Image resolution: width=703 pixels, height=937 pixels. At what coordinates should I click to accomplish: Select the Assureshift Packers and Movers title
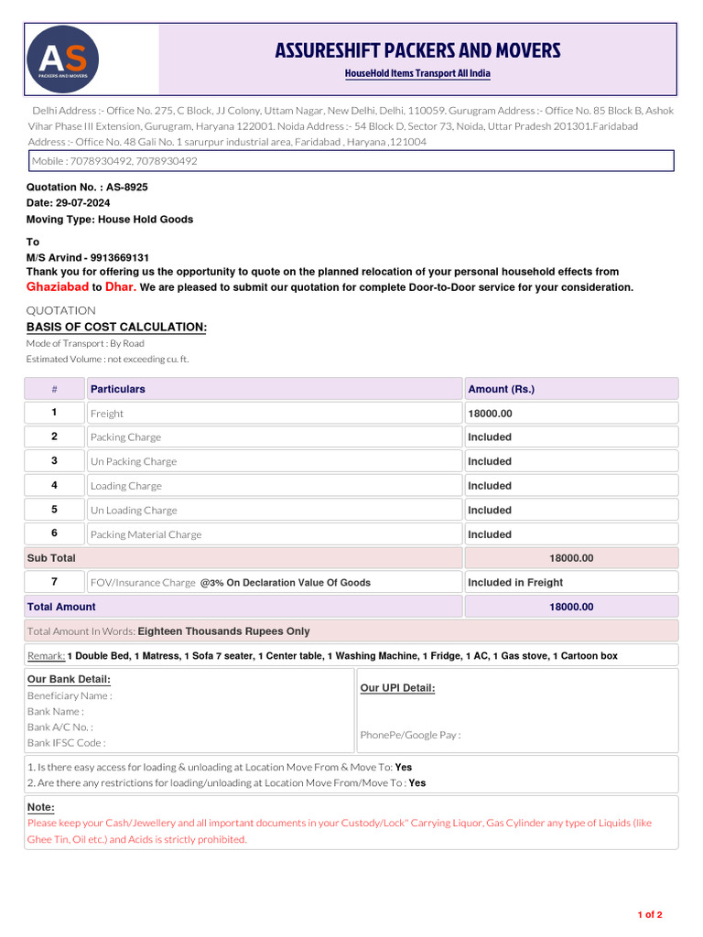coord(417,50)
